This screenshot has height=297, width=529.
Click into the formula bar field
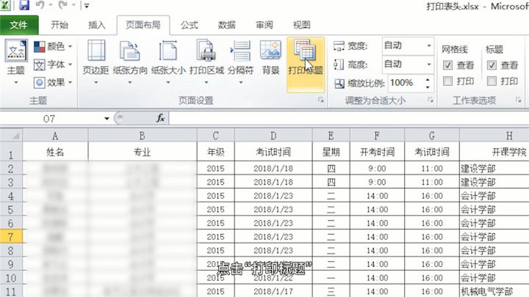349,118
